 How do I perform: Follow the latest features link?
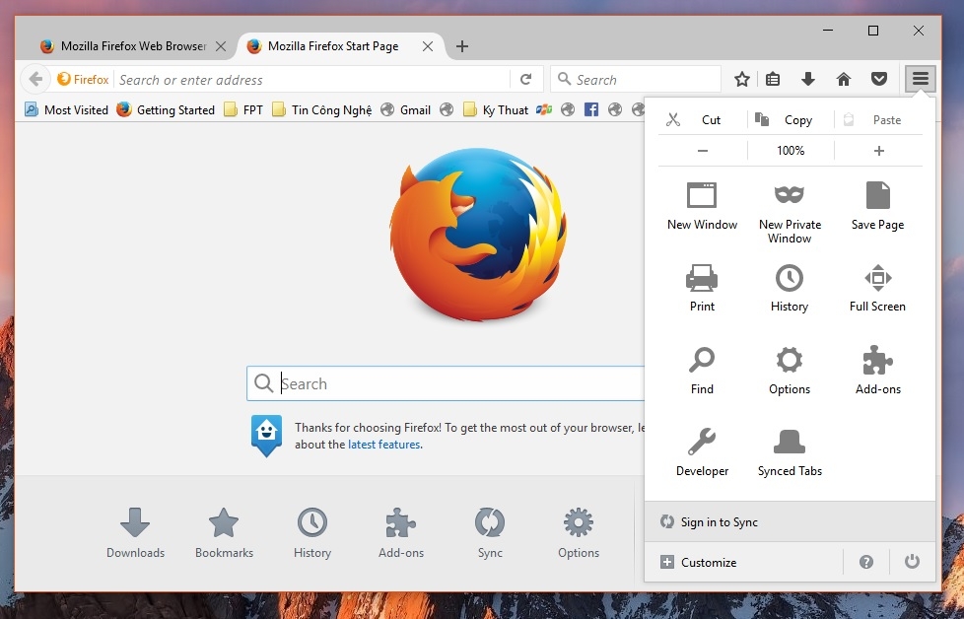tap(384, 445)
